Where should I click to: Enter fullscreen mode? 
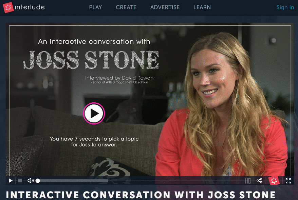[x=288, y=181]
